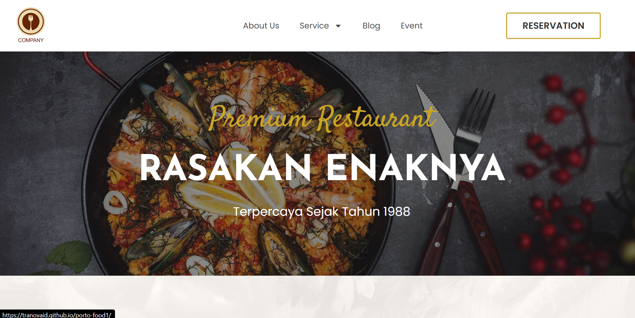Open the About Us page
The width and height of the screenshot is (635, 318).
[x=261, y=26]
